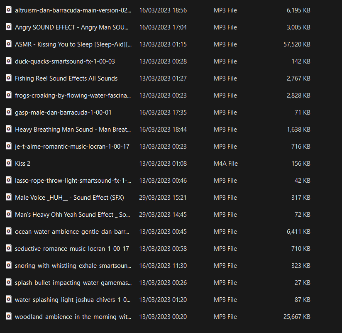Click the icon beside woodland-ambience-in-the-morning file

(x=8, y=316)
